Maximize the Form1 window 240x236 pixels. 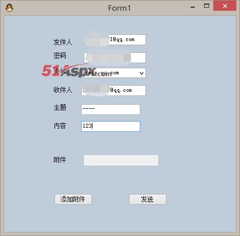tap(207, 6)
